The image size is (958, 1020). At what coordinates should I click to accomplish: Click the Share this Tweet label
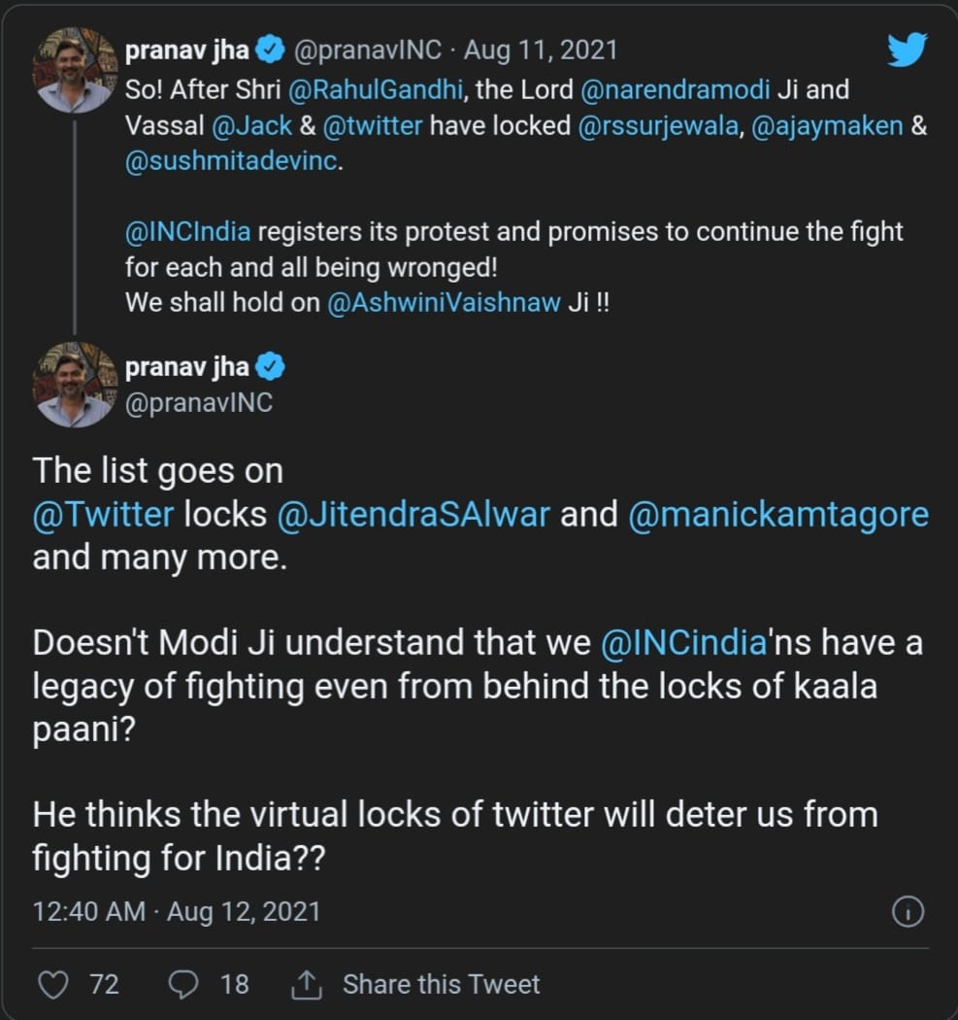[441, 984]
